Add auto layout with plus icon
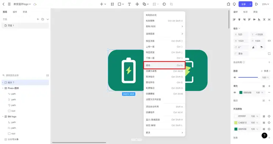Image resolution: width=273 pixels, height=144 pixels. click(x=269, y=62)
